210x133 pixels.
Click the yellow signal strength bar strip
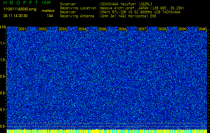107,131
